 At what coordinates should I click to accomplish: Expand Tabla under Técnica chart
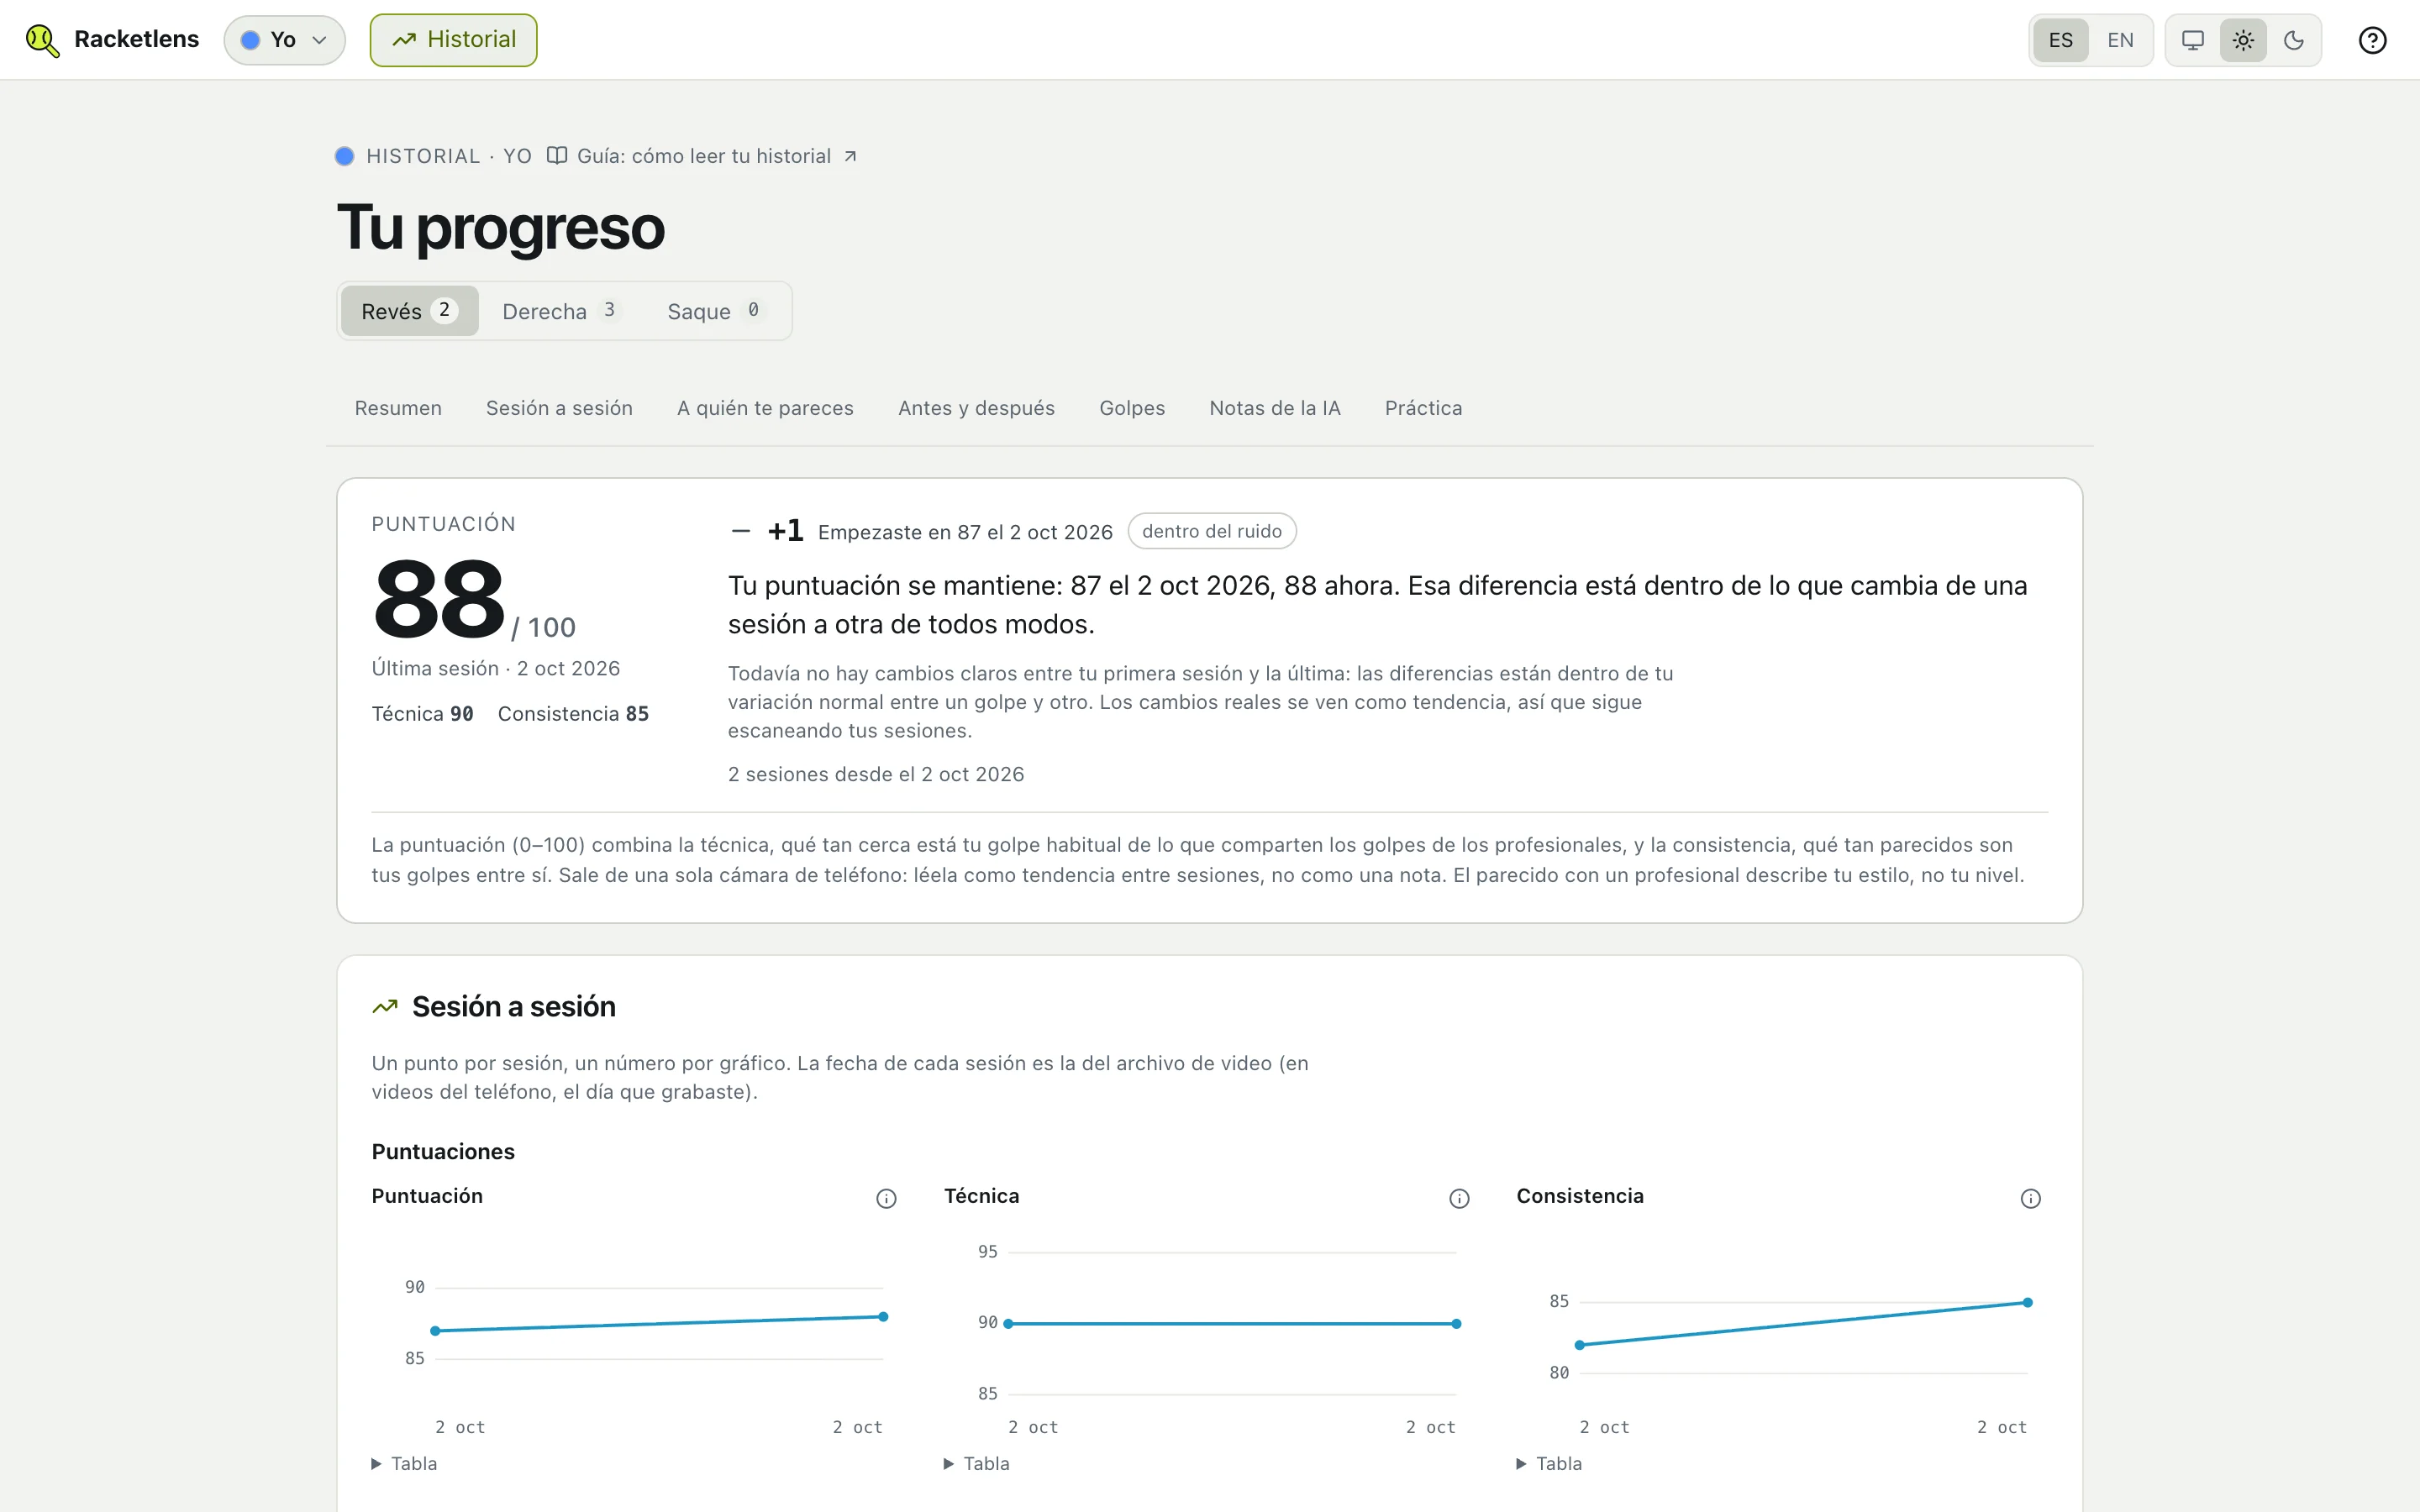click(976, 1463)
